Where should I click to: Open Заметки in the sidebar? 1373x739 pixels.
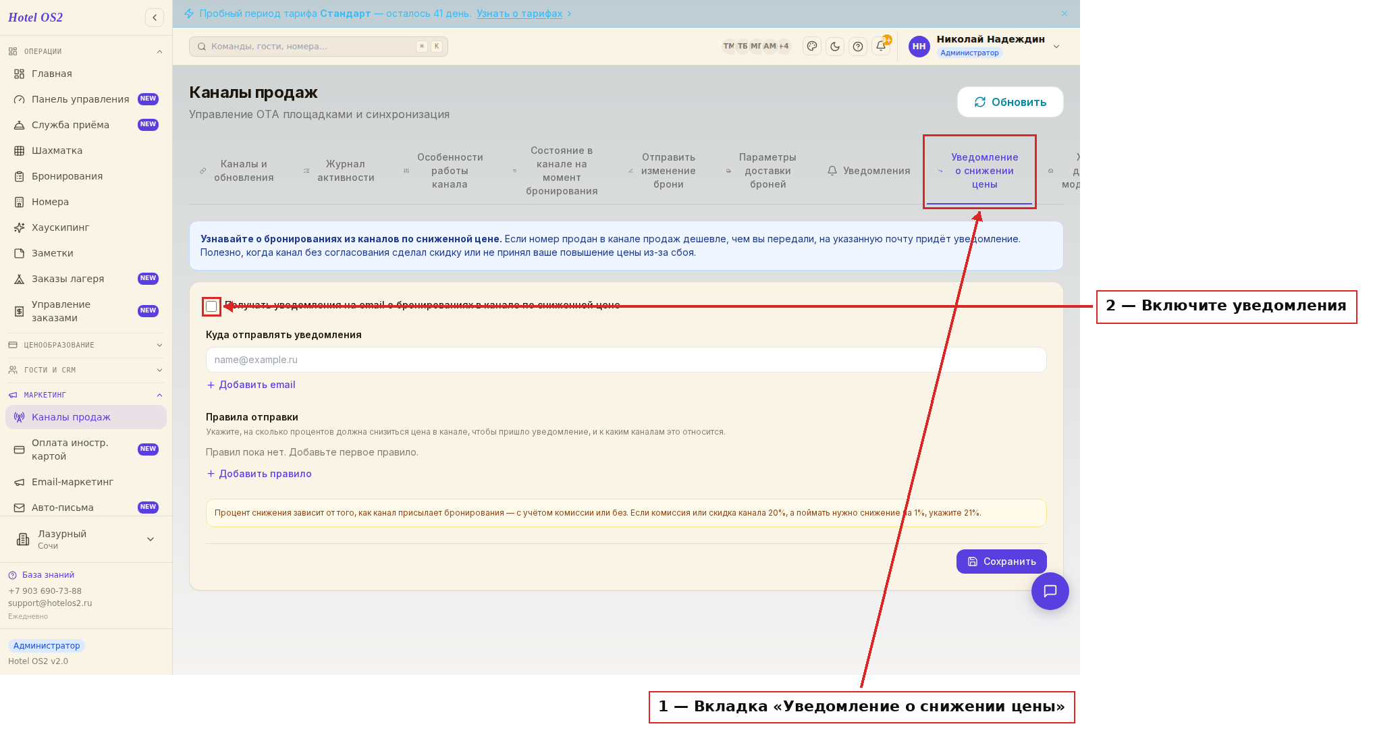click(86, 253)
